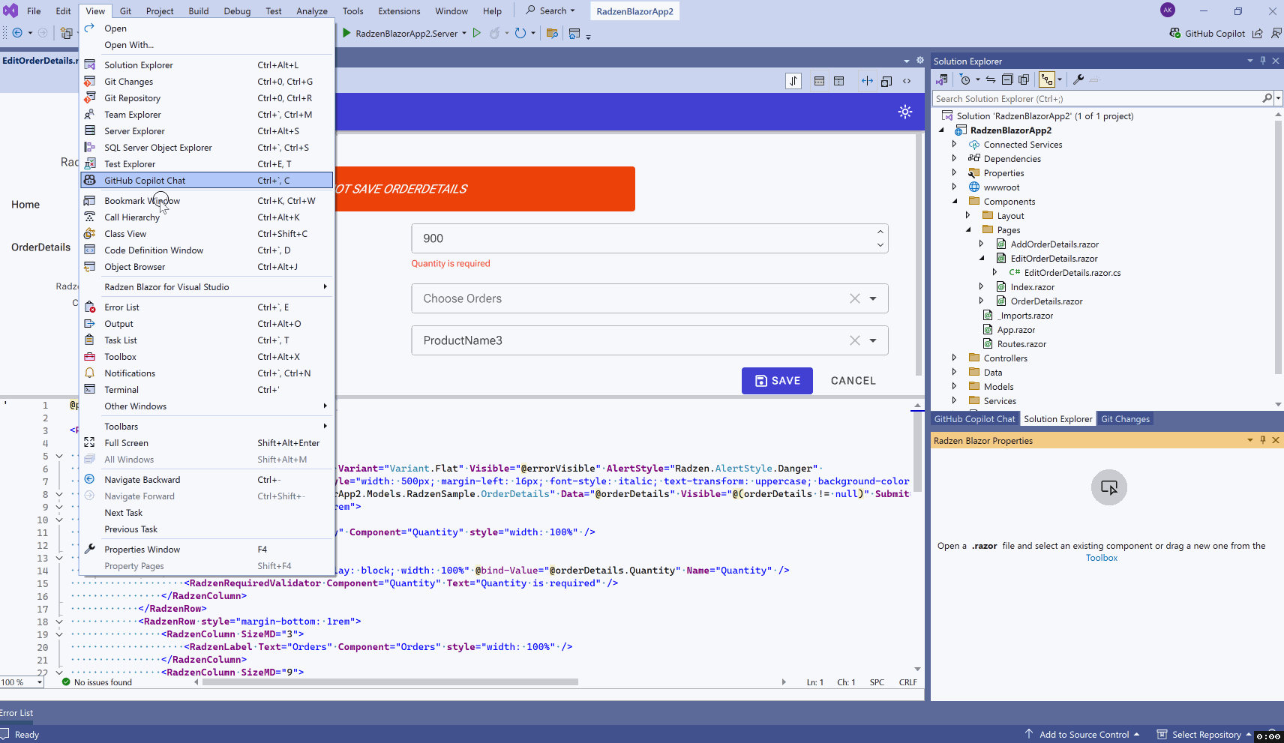Open the ProductName3 dropdown arrow

[873, 340]
